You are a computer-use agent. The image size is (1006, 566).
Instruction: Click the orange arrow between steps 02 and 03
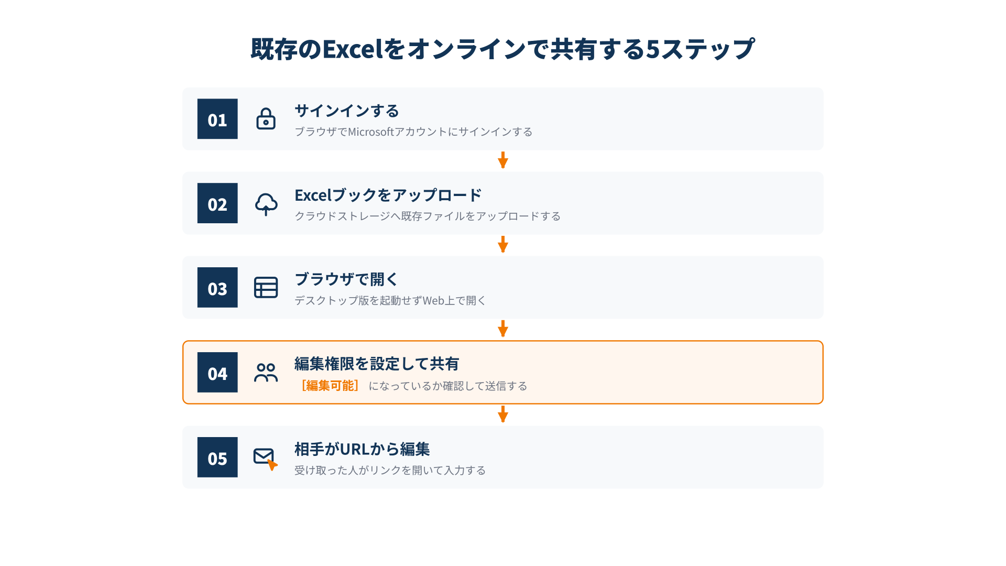[503, 245]
